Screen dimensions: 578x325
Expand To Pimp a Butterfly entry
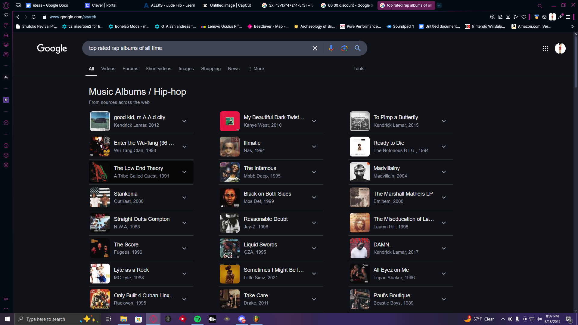(444, 121)
